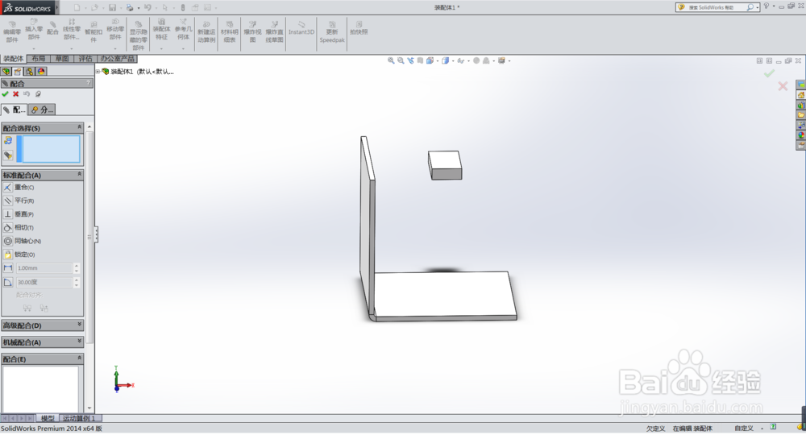Click the 移动零部件 (Move Component) tool
806x435 pixels.
(115, 29)
